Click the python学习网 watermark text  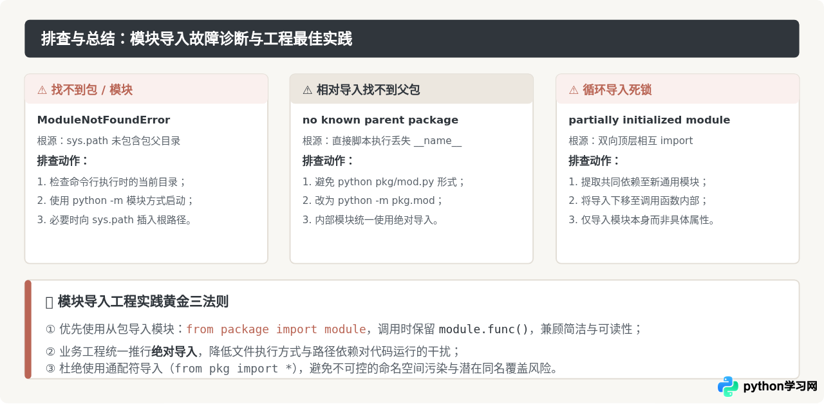pos(780,387)
